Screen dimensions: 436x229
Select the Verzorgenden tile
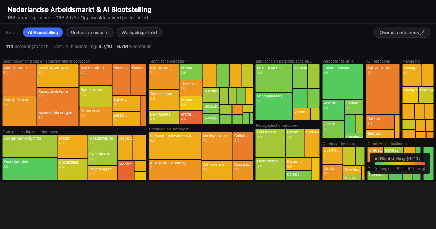pos(29,169)
